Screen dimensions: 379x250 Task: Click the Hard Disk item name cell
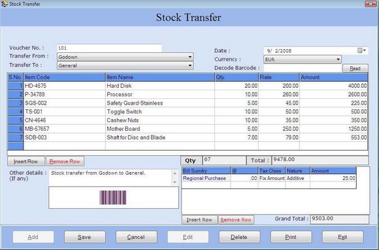(160, 86)
